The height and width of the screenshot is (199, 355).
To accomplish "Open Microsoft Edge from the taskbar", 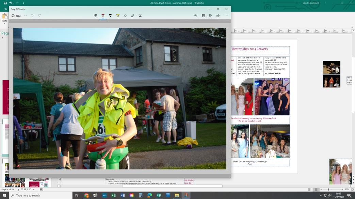I will [150, 195].
